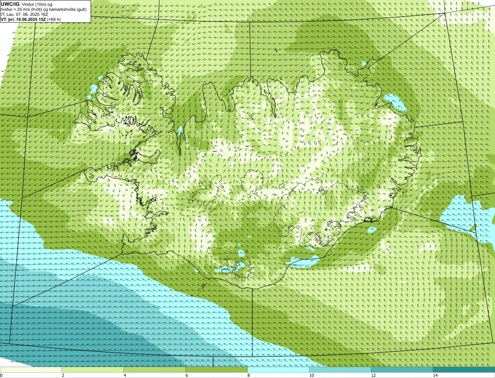Click the 'hviður > 25 m/s' legend line
495x378 pixels.
pos(43,9)
